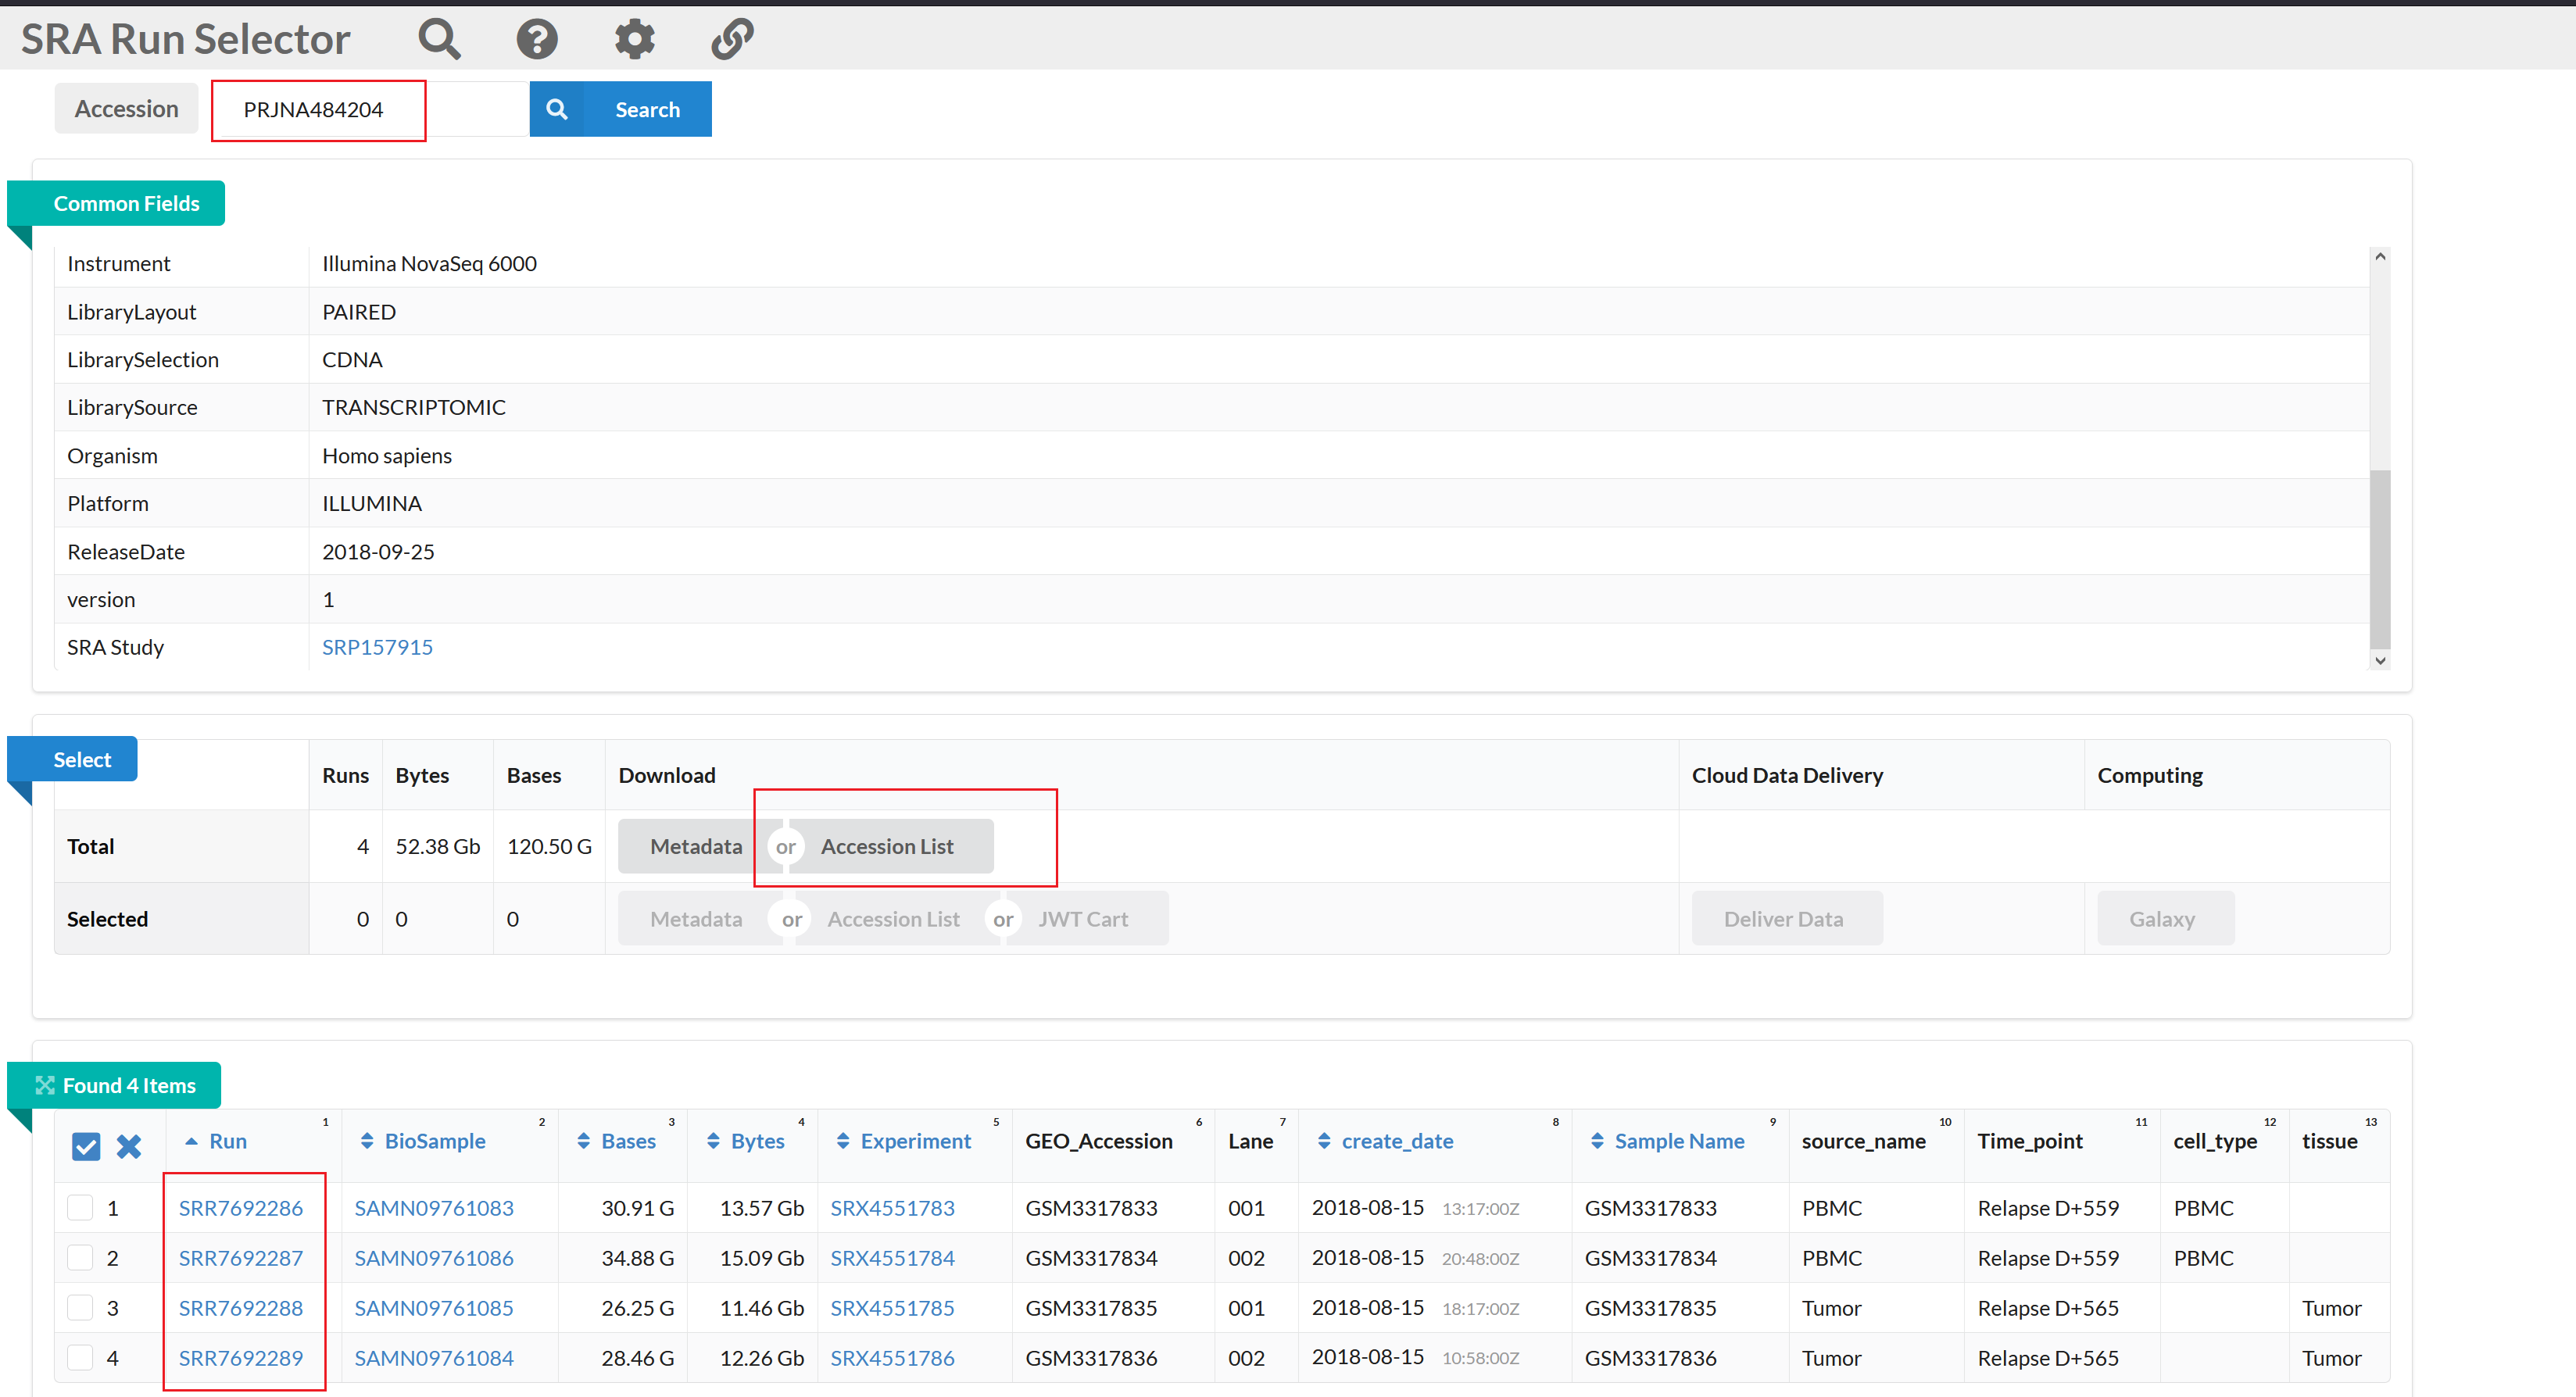This screenshot has width=2576, height=1397.
Task: Toggle the select-all header checkbox
Action: [86, 1146]
